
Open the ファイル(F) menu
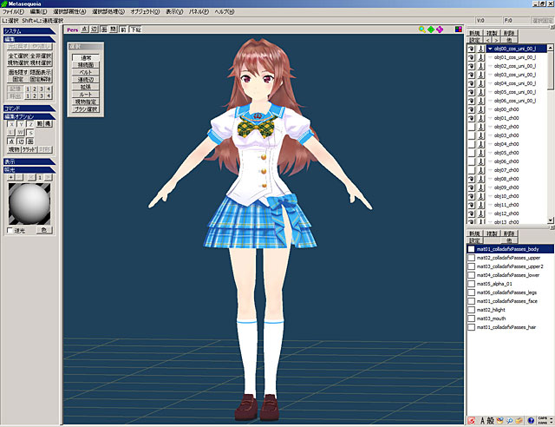coord(14,11)
